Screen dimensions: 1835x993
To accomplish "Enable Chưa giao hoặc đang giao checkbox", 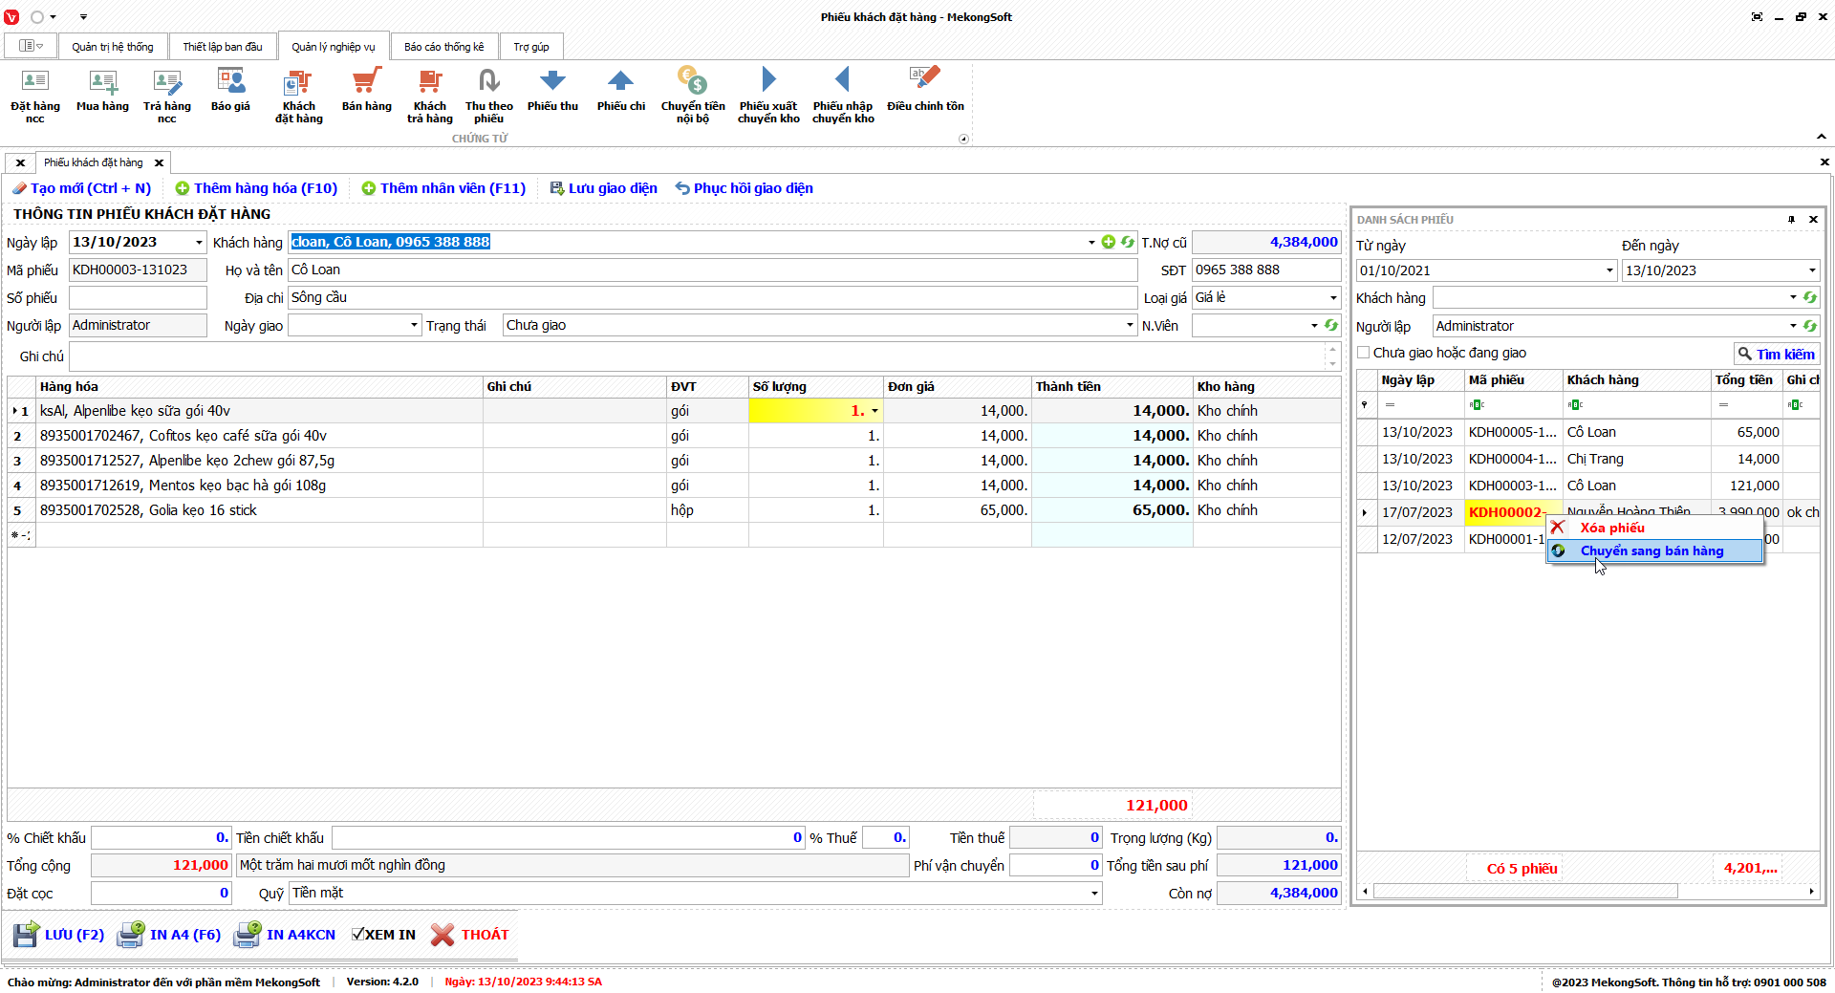I will click(1364, 353).
